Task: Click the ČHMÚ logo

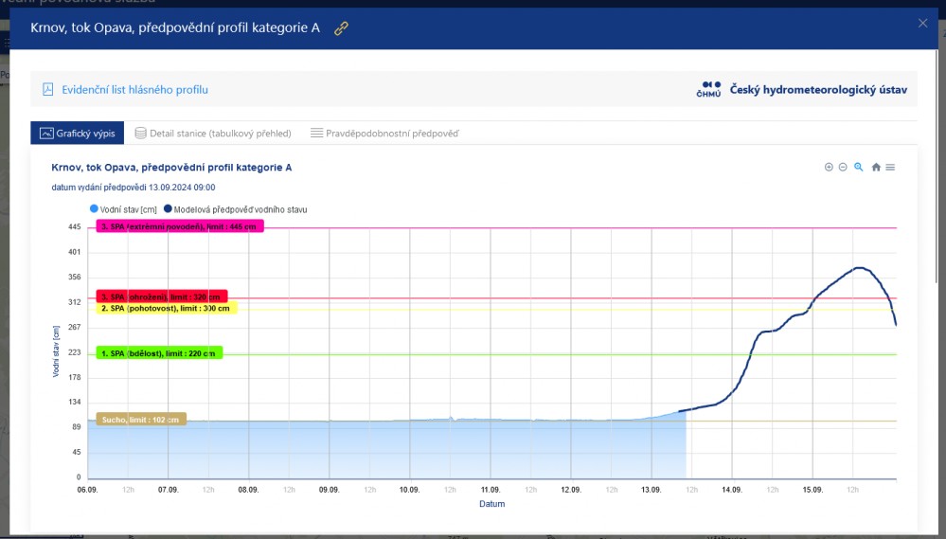Action: [x=710, y=90]
